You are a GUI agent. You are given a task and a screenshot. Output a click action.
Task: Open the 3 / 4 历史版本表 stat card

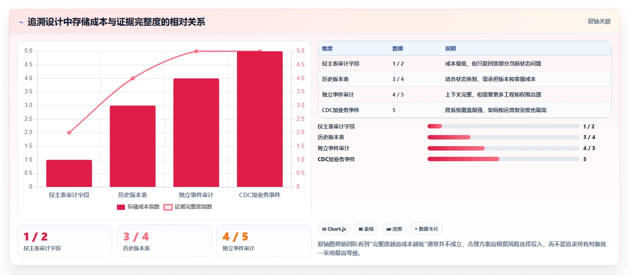tap(164, 241)
